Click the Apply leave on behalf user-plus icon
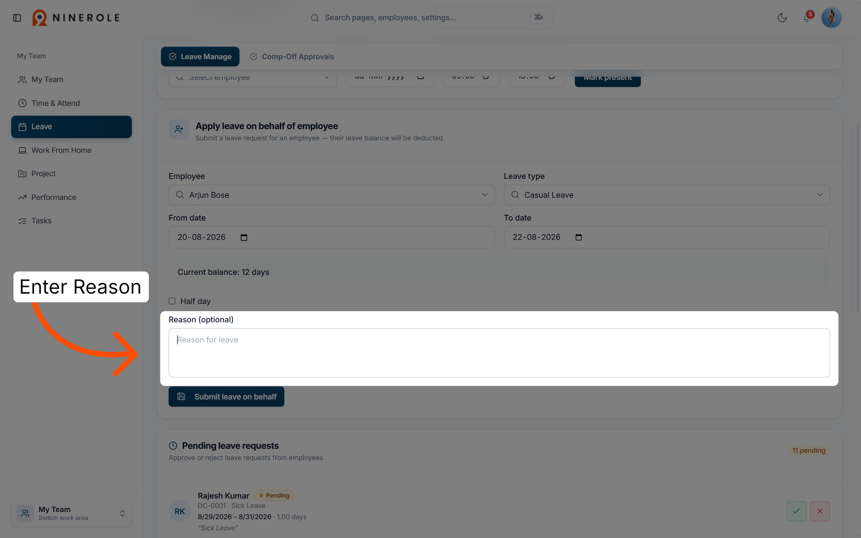Screen dimensions: 861x538 click(x=178, y=130)
